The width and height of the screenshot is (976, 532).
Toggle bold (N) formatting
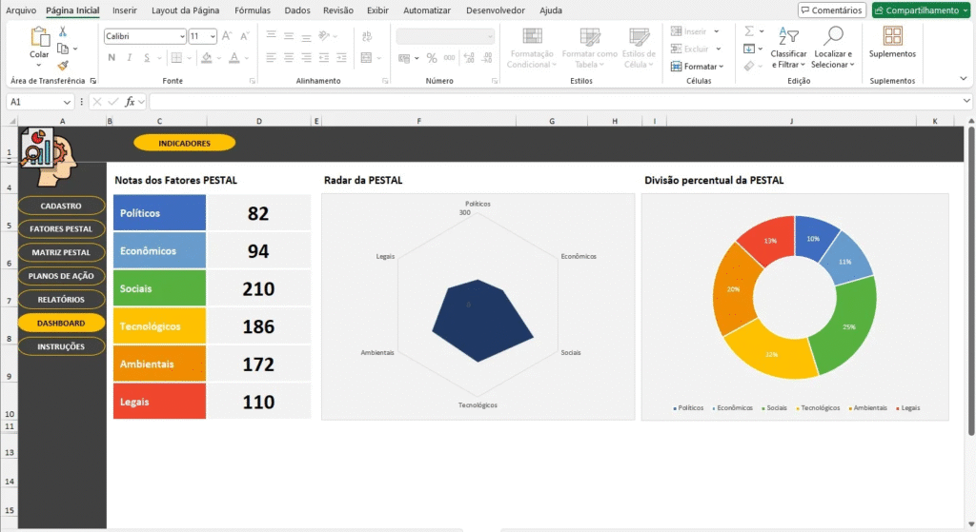click(x=112, y=57)
